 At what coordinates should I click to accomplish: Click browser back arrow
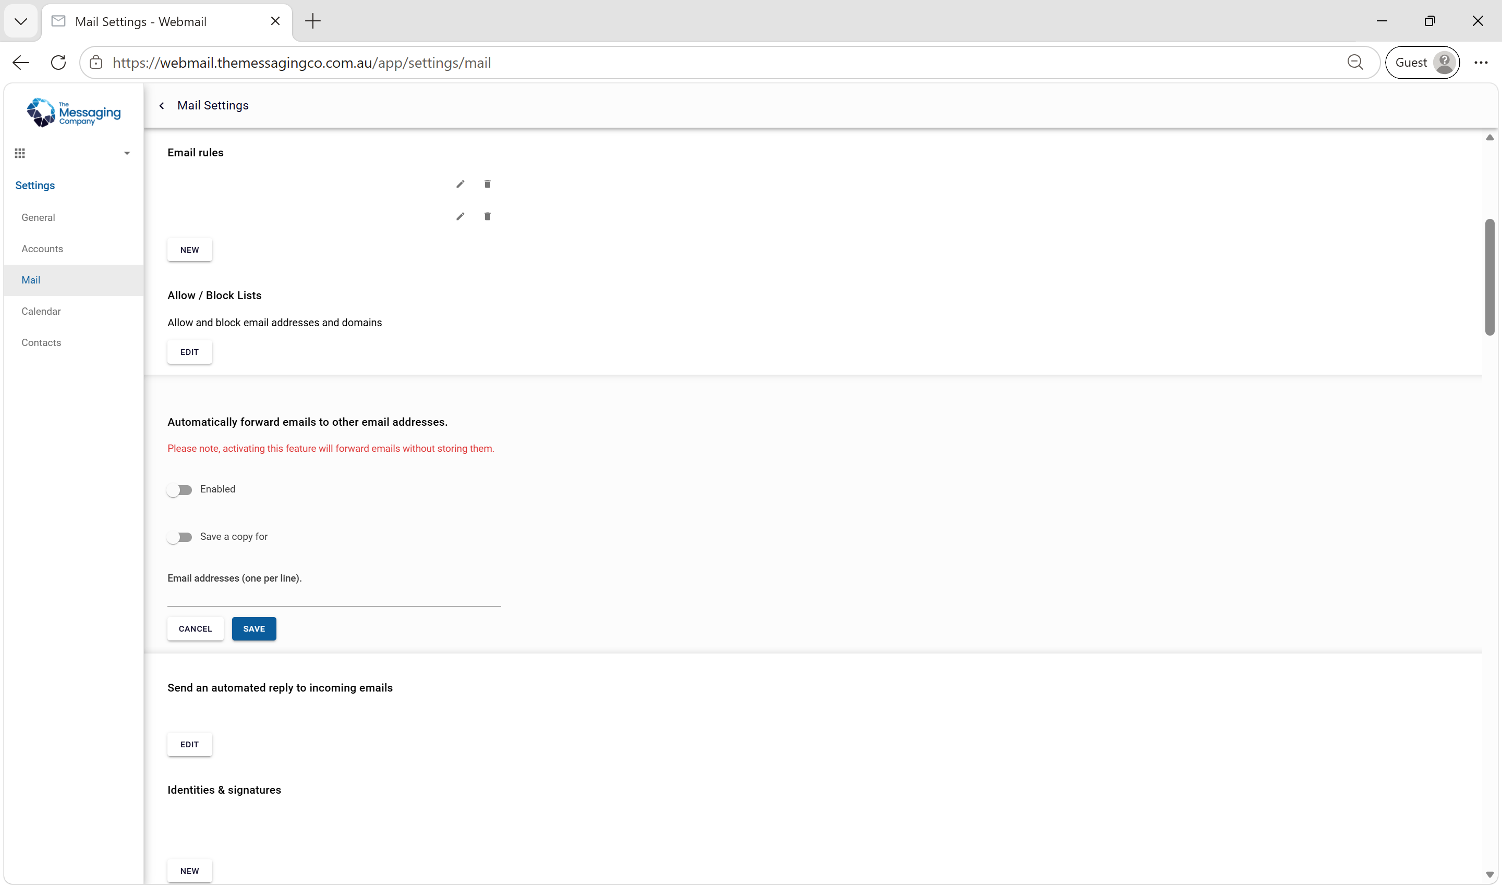21,63
